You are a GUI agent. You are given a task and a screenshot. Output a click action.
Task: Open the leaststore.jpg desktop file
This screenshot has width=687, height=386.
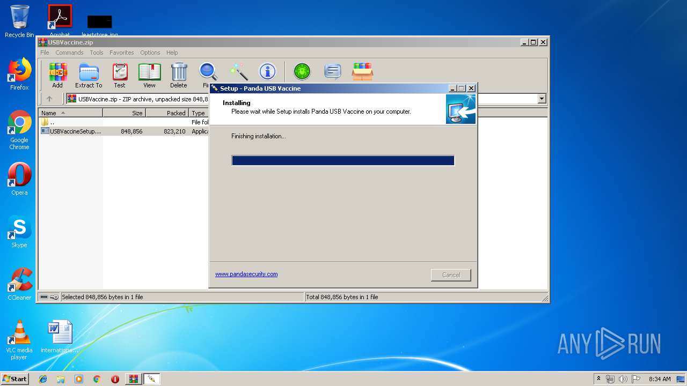[x=100, y=26]
